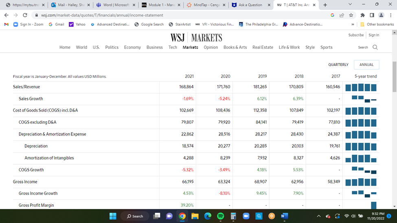Open Microsoft Edge from the taskbar
Screen dimensions: 397x223
coord(208,216)
